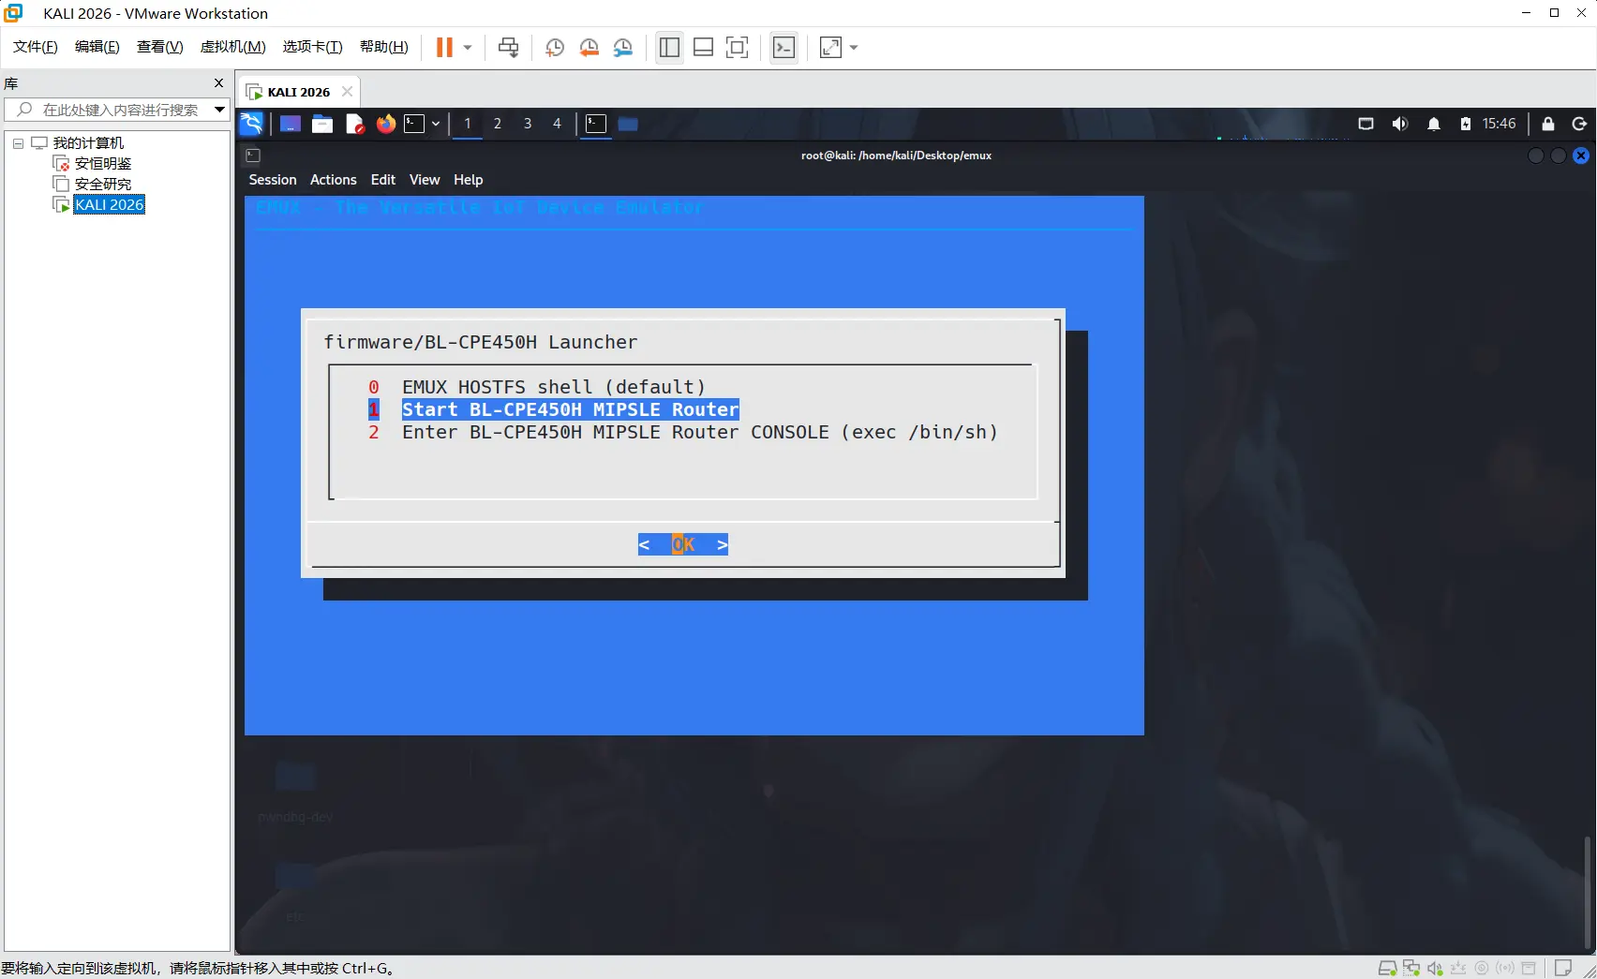
Task: Close the terminal window with blue X
Action: click(1581, 156)
